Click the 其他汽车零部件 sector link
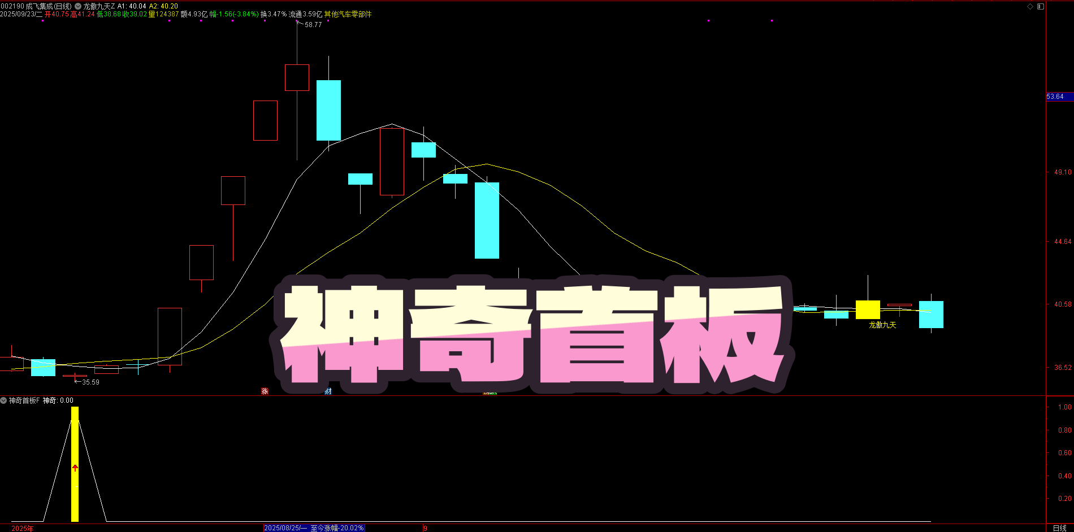Image resolution: width=1074 pixels, height=532 pixels. click(x=348, y=14)
